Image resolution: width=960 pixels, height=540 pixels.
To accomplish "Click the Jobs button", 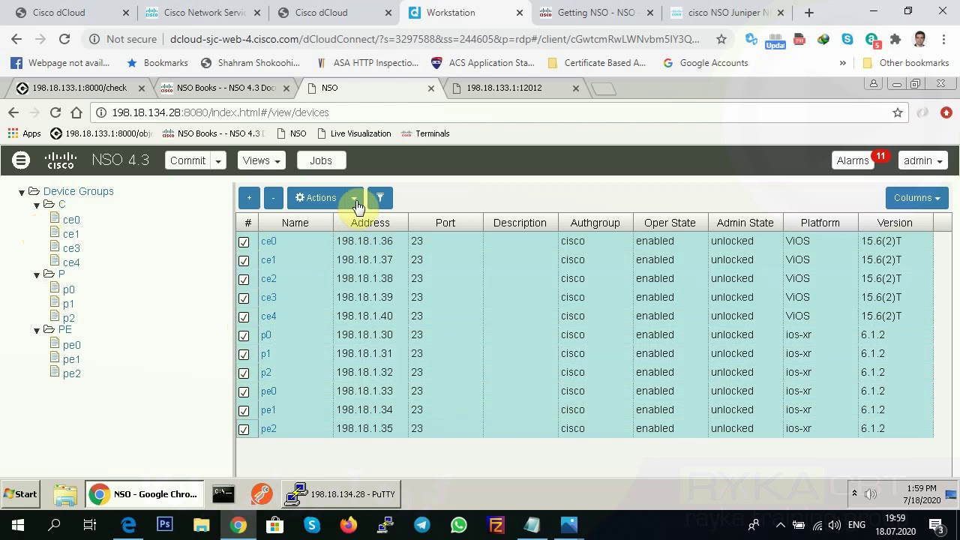I will (x=320, y=160).
